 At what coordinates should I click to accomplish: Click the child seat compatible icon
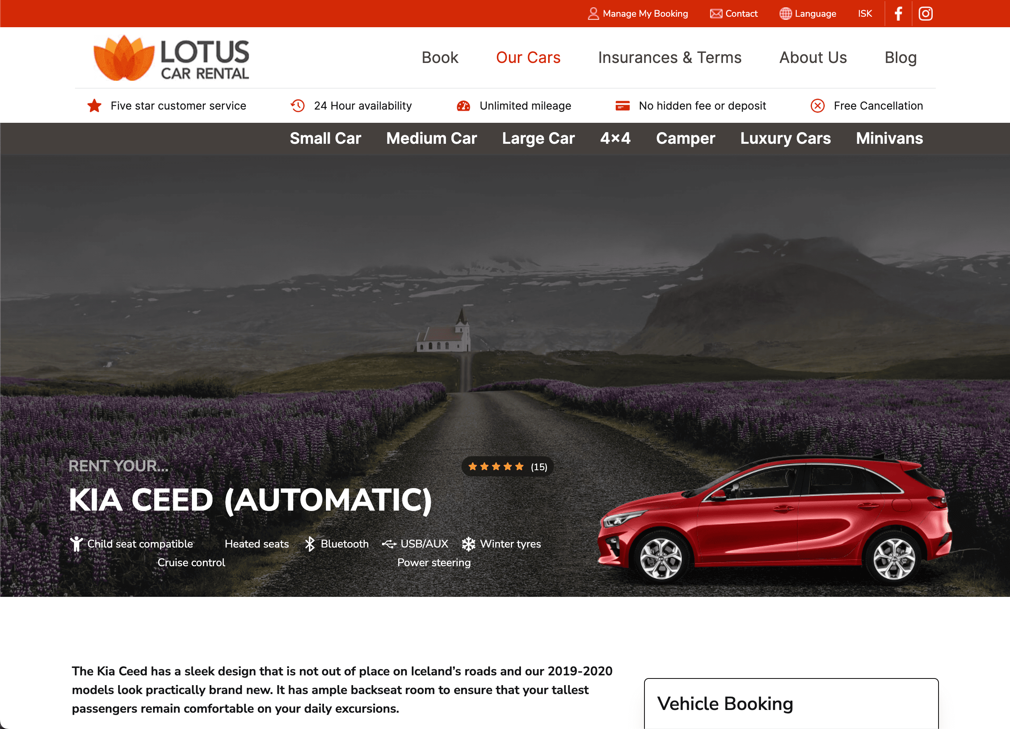coord(77,544)
